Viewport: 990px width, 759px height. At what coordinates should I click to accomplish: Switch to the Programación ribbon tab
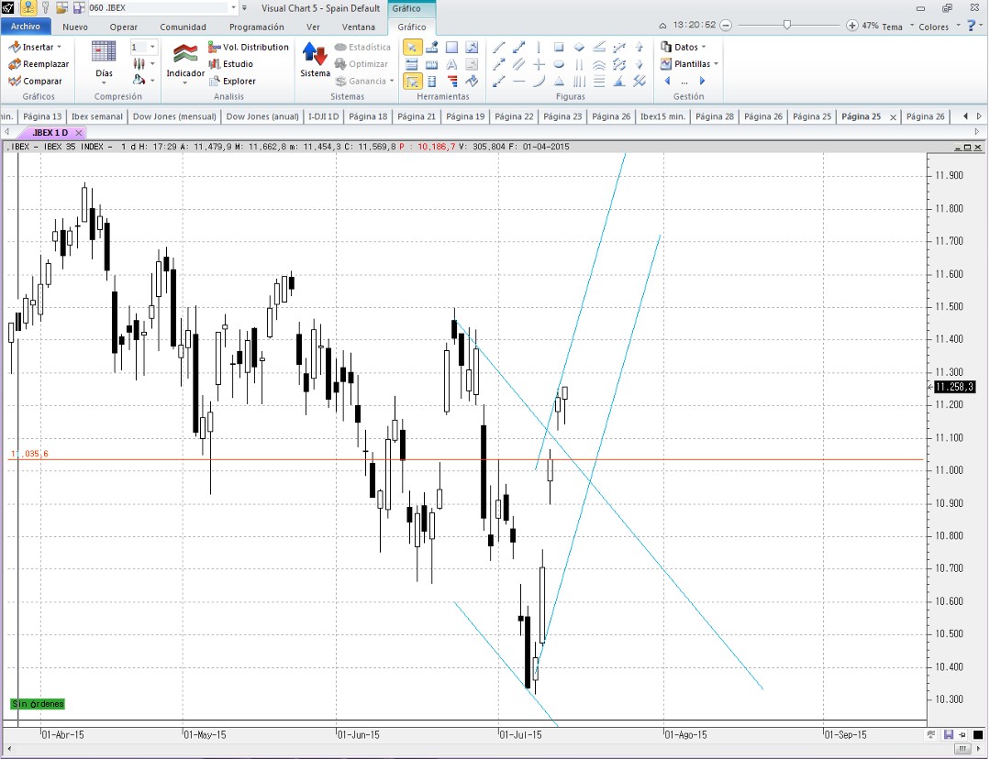256,27
